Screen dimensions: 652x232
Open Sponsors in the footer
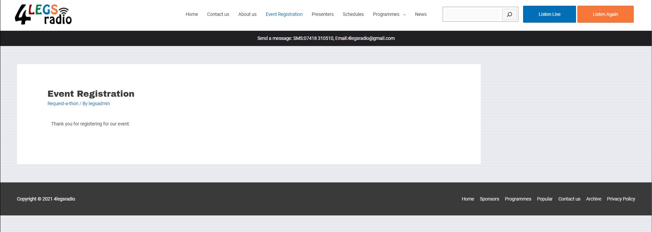(x=489, y=199)
